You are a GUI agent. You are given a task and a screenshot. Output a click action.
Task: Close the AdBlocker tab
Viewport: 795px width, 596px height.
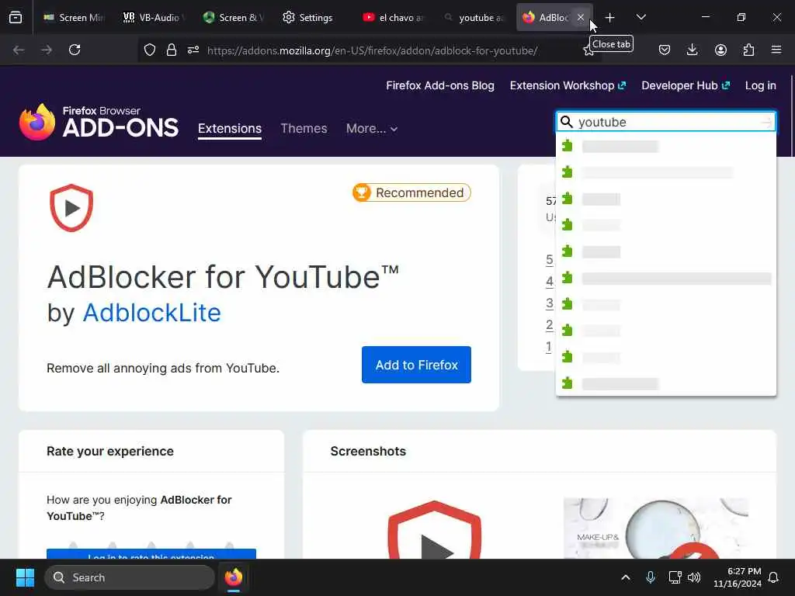point(581,17)
